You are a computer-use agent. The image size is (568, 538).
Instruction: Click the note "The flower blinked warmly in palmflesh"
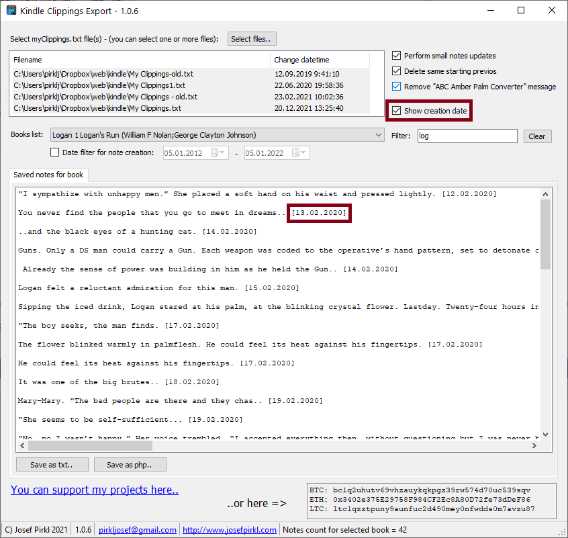[x=250, y=345]
